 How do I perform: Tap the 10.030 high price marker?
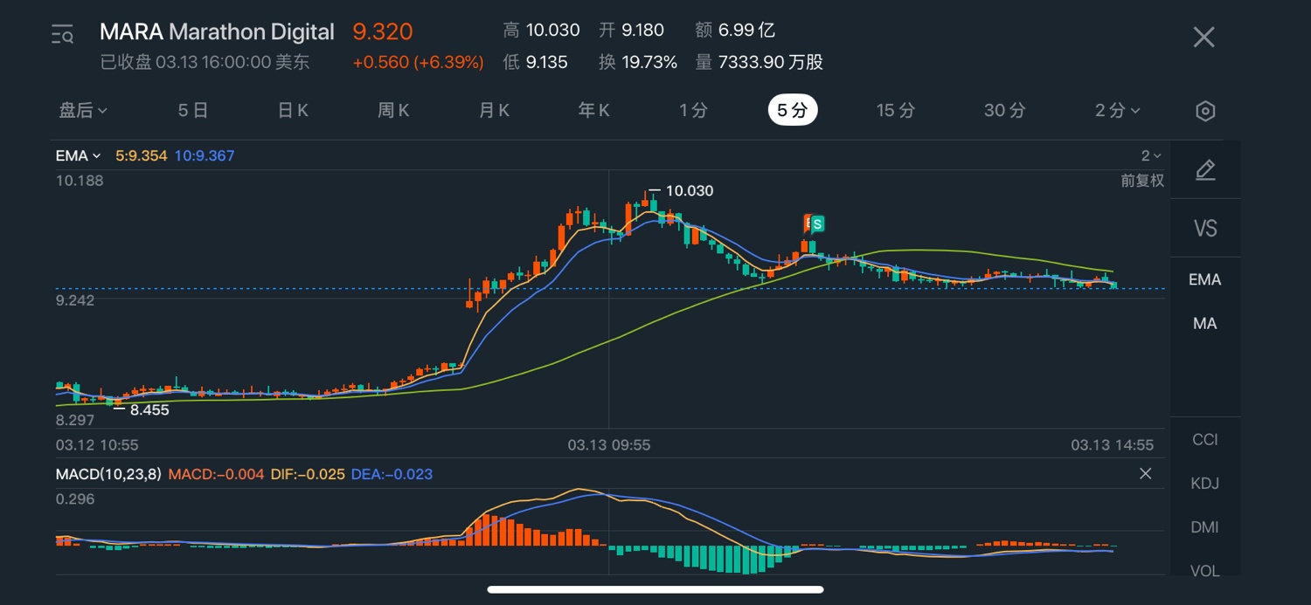click(x=689, y=191)
